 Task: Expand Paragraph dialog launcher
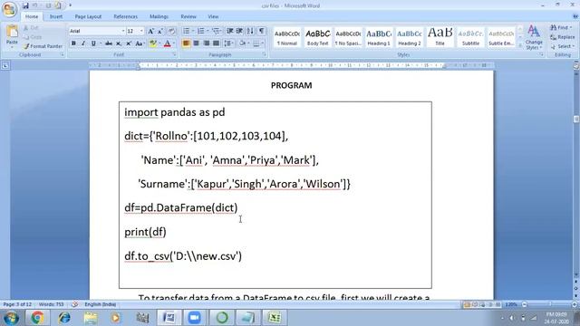coord(265,54)
